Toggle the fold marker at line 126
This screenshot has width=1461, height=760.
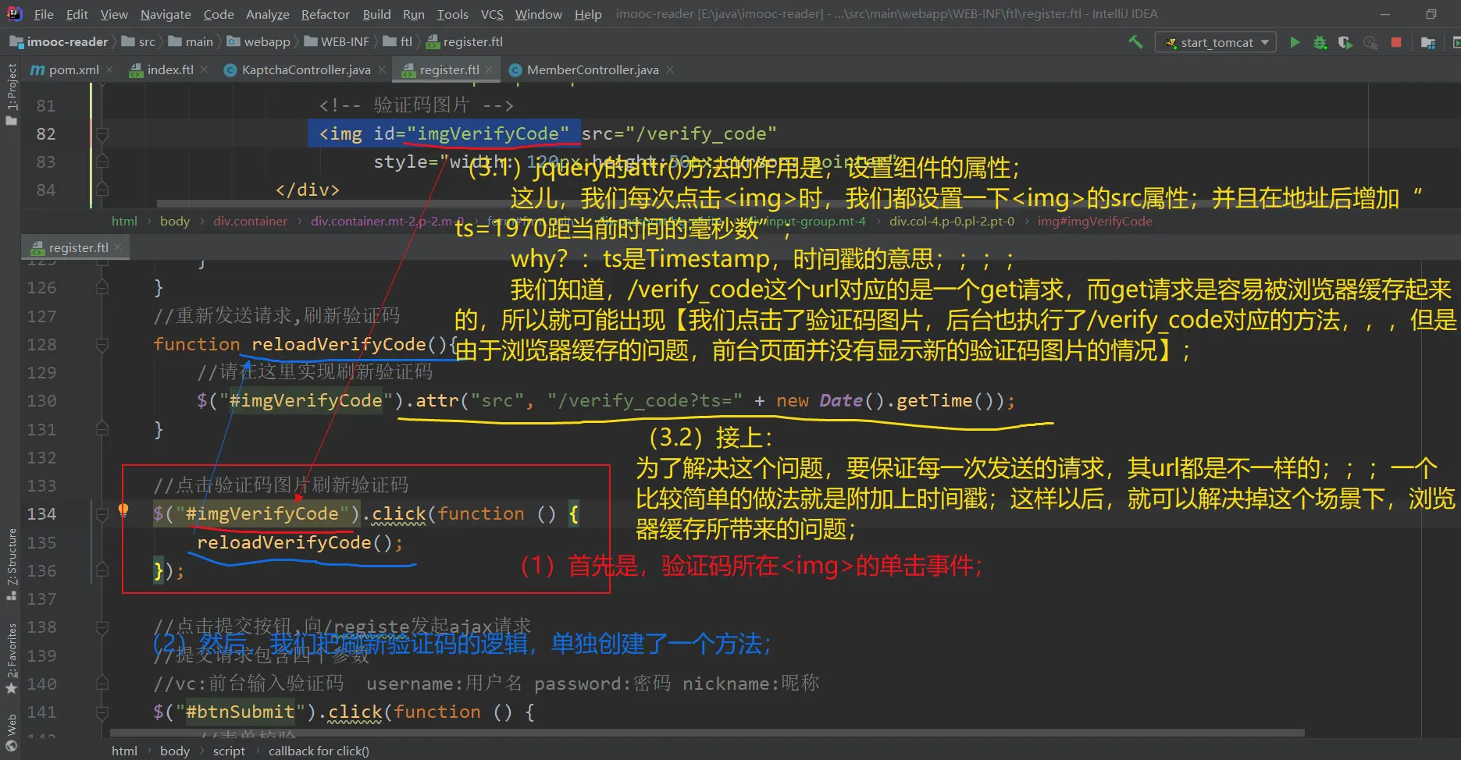102,288
